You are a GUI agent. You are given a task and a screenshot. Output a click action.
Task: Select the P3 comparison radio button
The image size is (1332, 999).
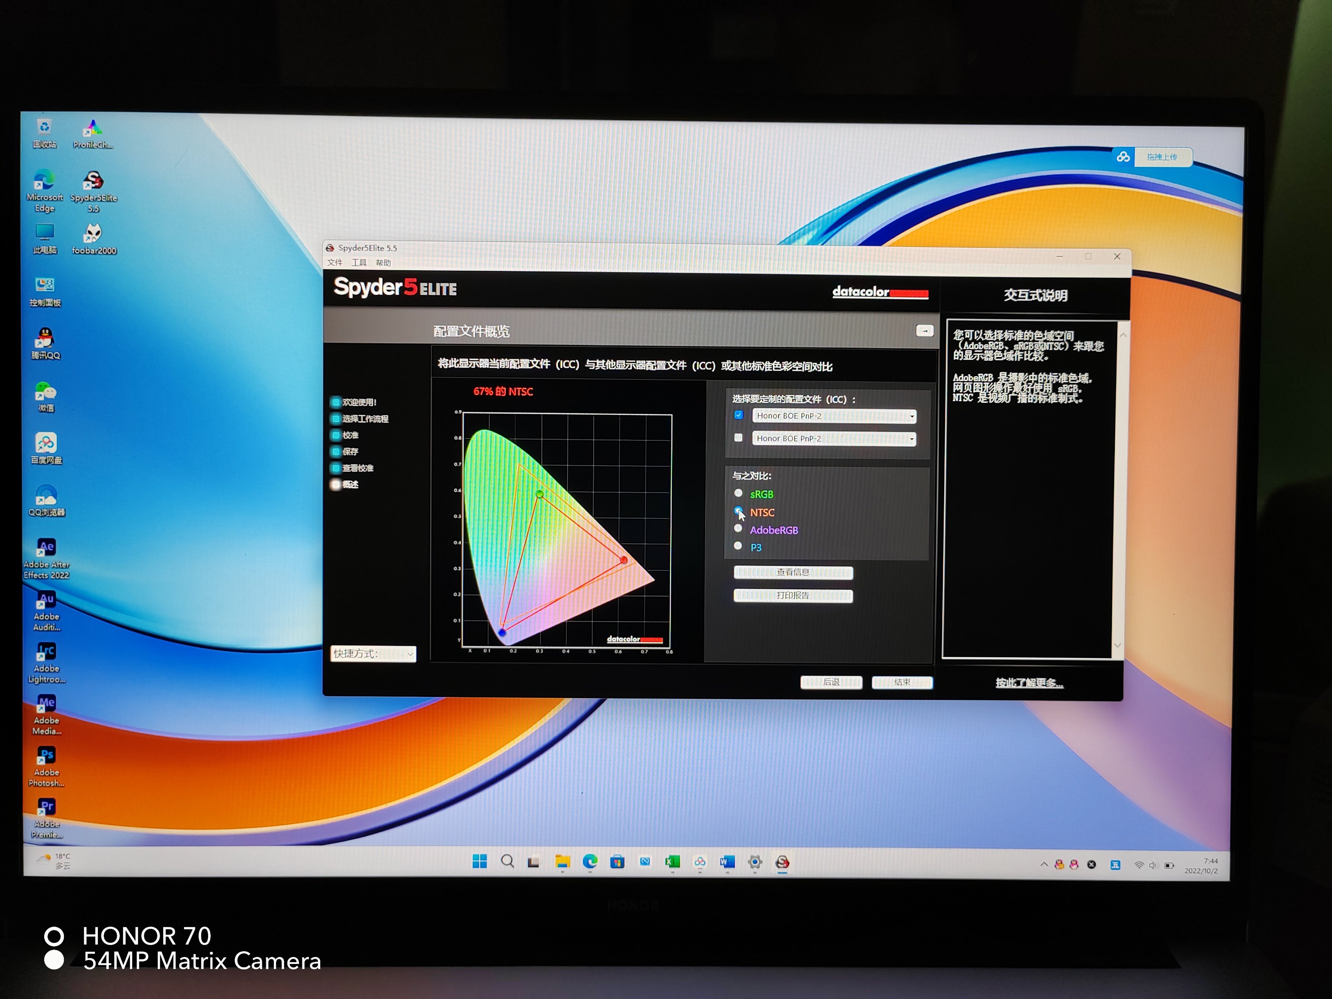point(738,546)
